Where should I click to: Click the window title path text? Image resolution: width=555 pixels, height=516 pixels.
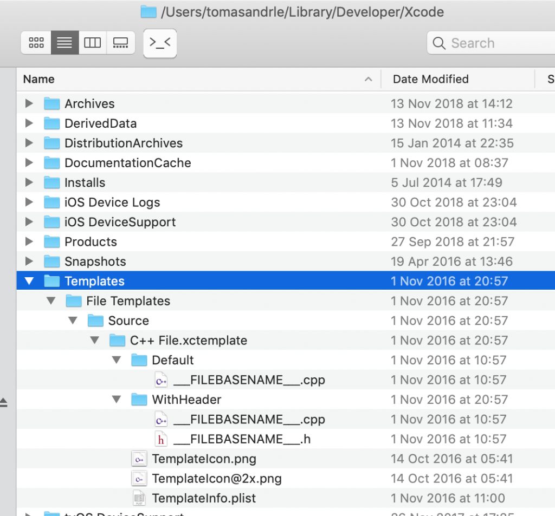[x=302, y=12]
